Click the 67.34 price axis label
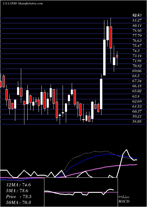Viewport: 147px width, 207px height. (x=137, y=81)
